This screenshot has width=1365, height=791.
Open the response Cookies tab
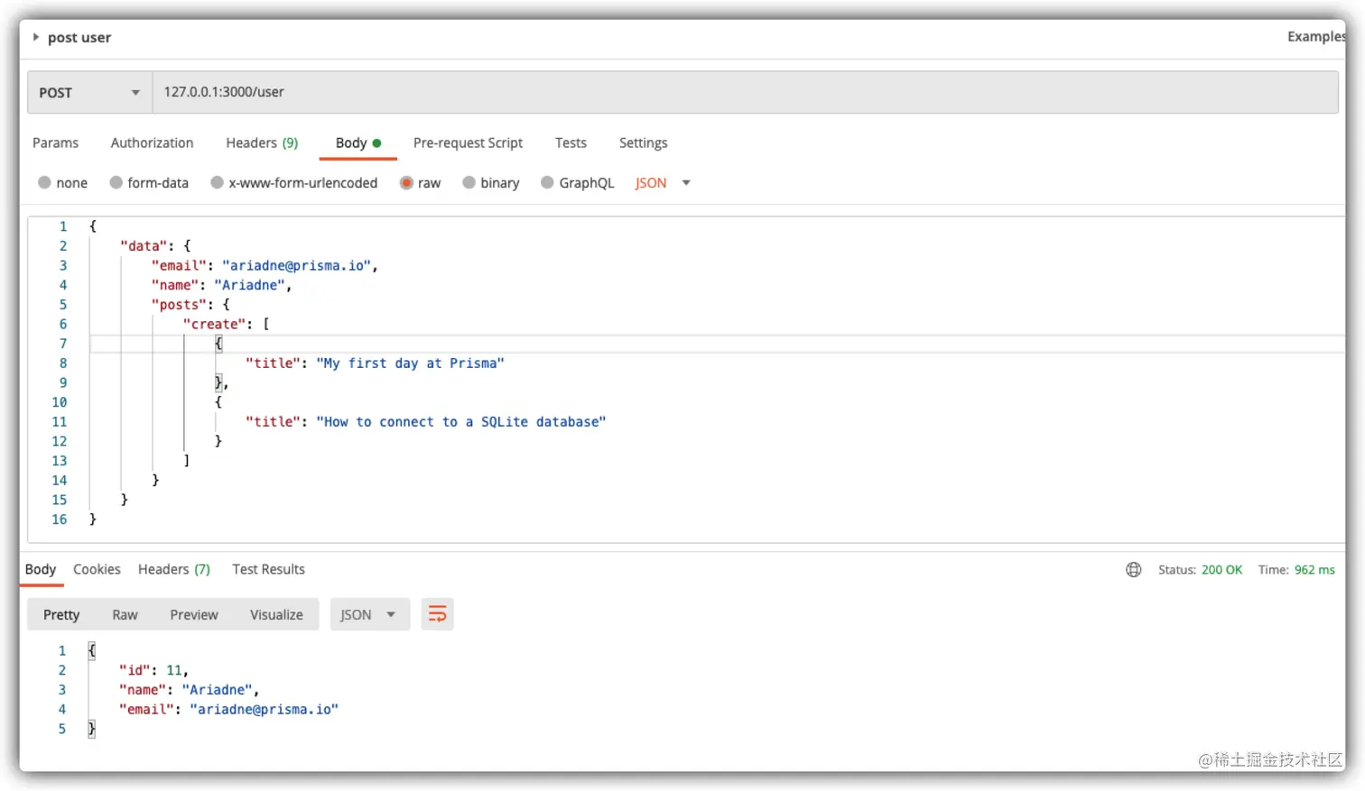coord(97,569)
